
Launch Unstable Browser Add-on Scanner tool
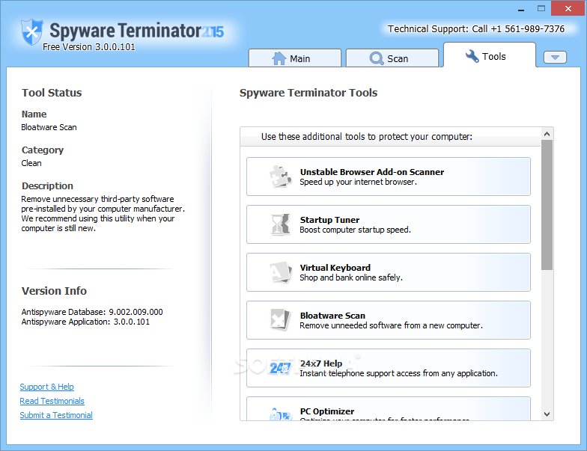coord(388,177)
